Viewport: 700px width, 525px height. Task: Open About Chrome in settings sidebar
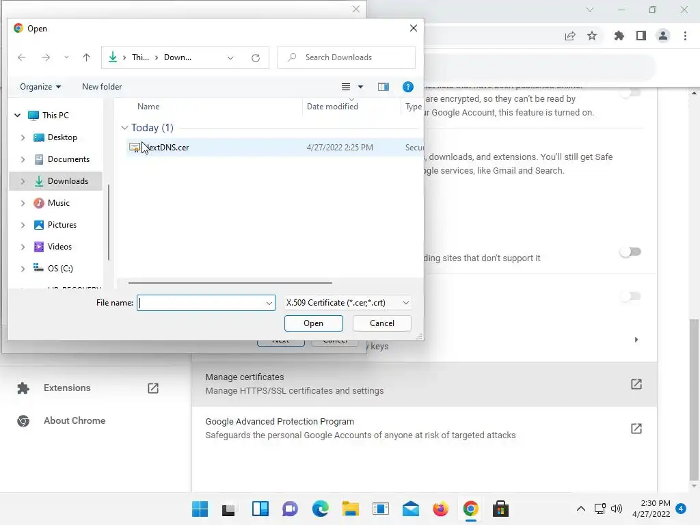[74, 420]
